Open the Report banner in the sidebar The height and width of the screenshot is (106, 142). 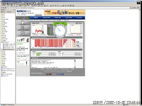[23, 57]
